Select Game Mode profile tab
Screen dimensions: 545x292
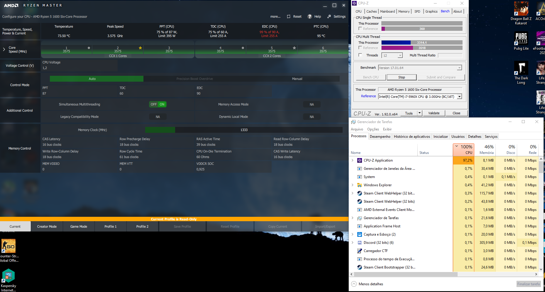(x=79, y=226)
